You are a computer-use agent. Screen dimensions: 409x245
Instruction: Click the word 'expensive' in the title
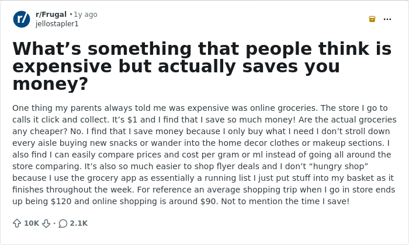click(62, 66)
